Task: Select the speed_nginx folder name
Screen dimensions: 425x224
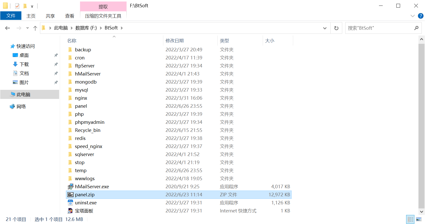Action: pyautogui.click(x=89, y=146)
